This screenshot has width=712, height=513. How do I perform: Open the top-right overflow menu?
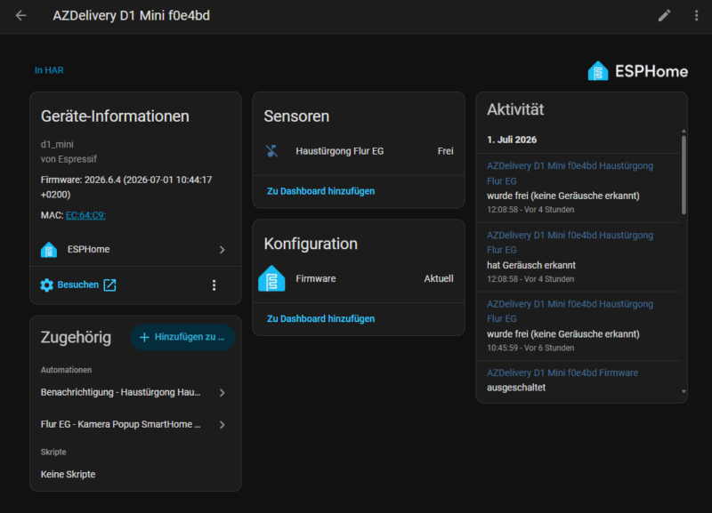(696, 16)
